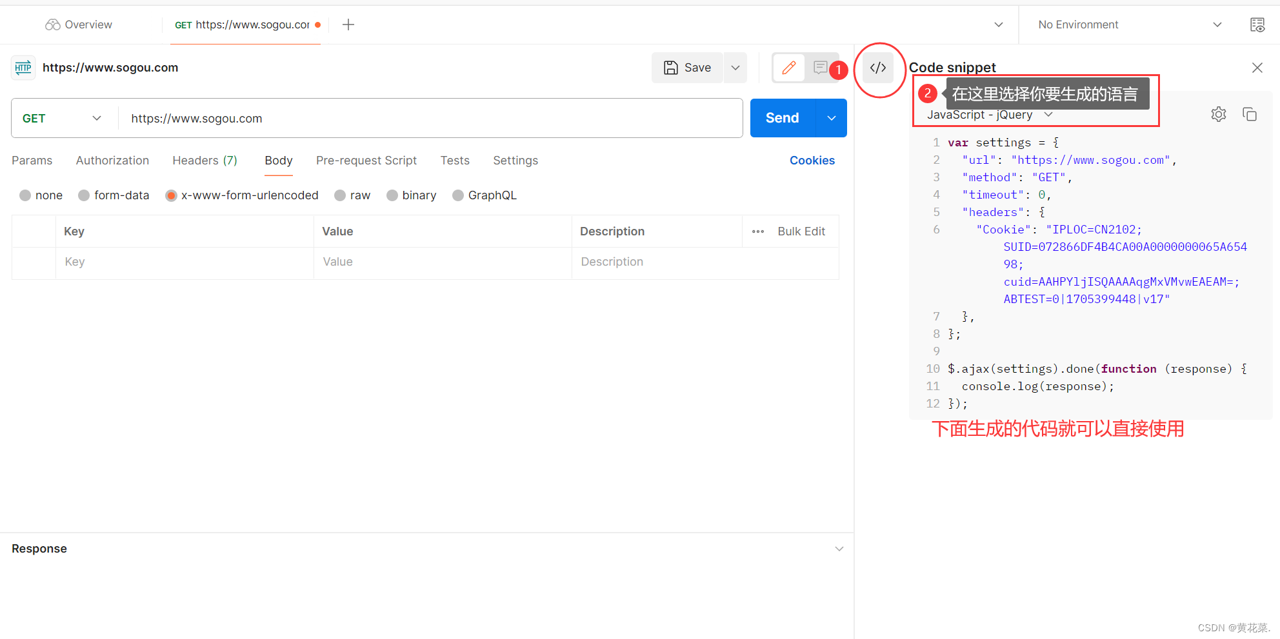
Task: Click the Send button
Action: tap(783, 118)
